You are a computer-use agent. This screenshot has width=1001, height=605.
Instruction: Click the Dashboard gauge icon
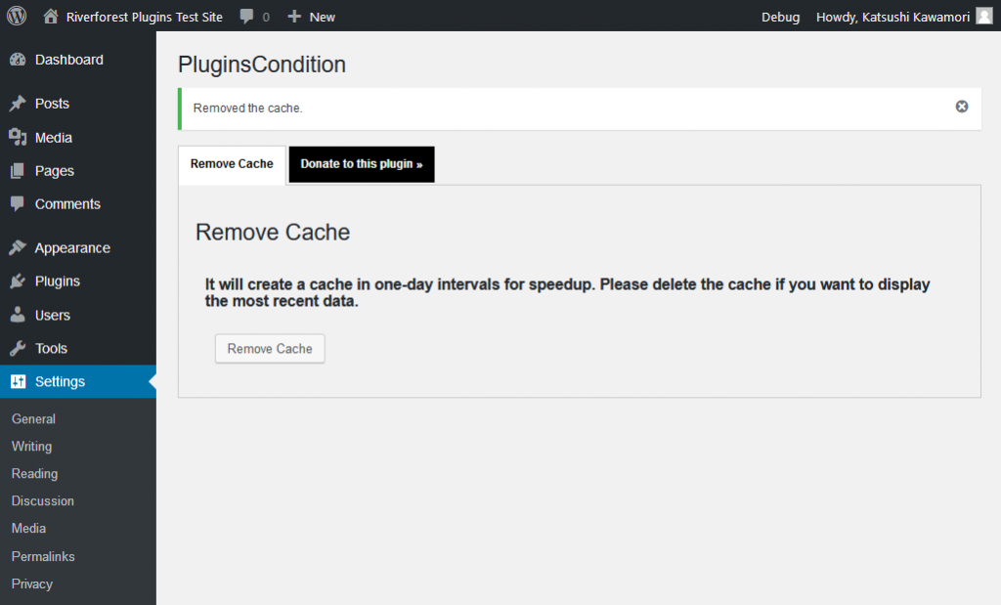pos(18,60)
